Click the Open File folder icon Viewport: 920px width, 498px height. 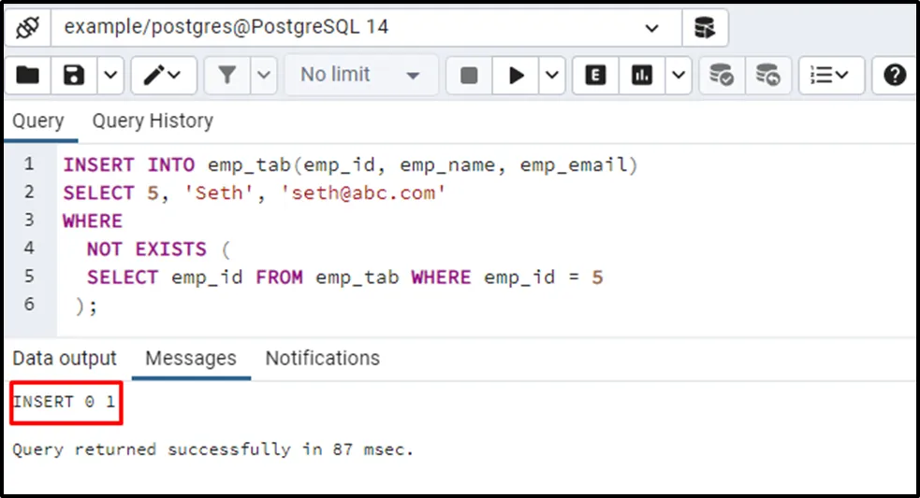pos(28,75)
